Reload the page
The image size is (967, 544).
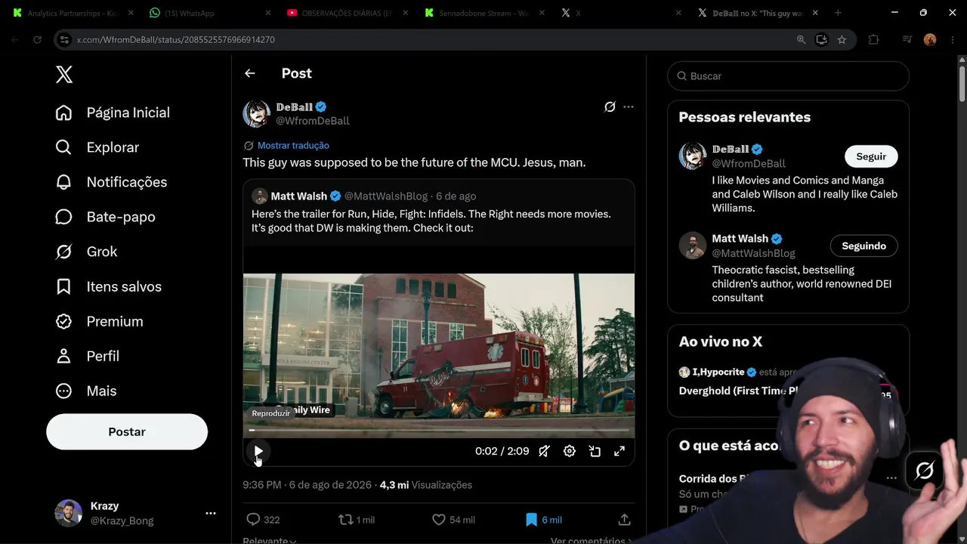tap(37, 40)
